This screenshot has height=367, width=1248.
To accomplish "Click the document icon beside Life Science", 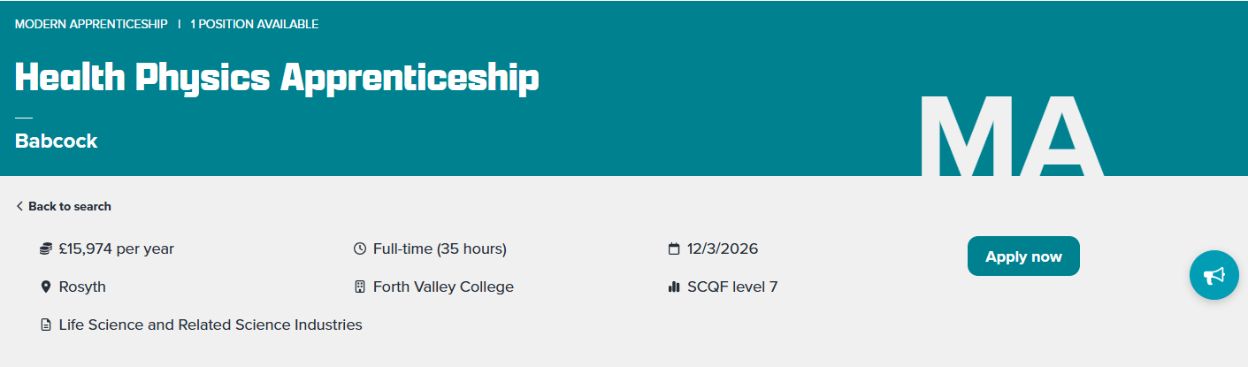I will [x=46, y=325].
